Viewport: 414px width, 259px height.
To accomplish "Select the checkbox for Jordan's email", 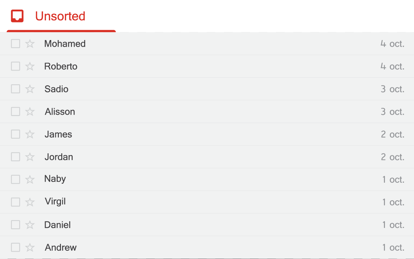I will (16, 157).
